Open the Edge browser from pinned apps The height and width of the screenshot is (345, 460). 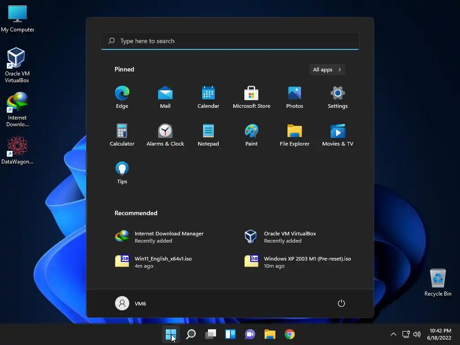point(122,97)
